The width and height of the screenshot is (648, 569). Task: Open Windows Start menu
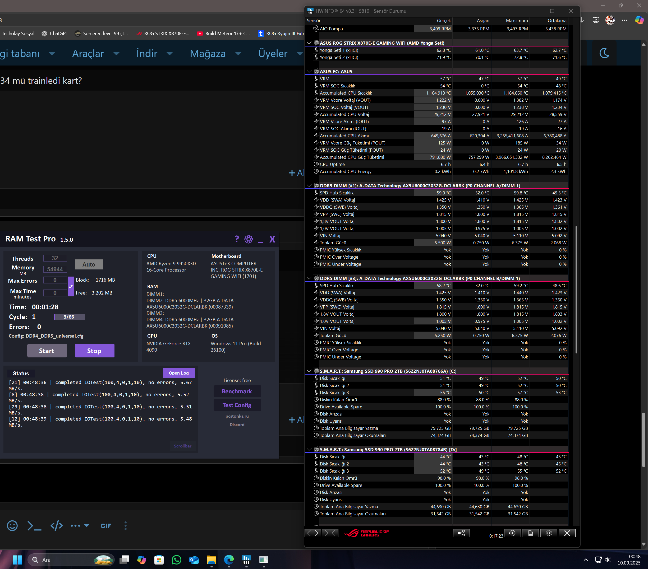pyautogui.click(x=17, y=560)
